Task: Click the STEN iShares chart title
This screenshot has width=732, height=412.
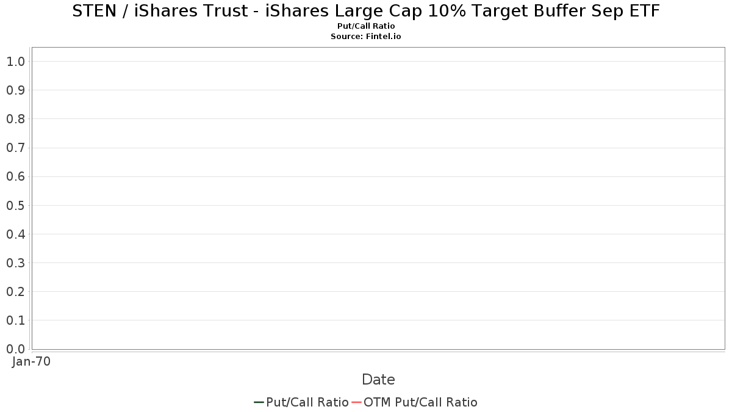Action: pos(366,11)
